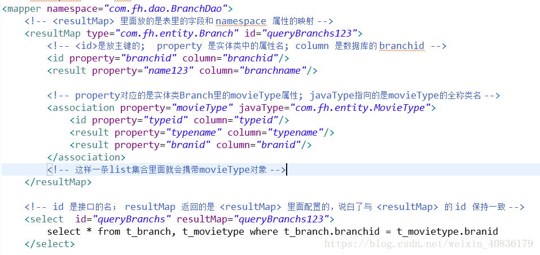540x255 pixels.
Task: Click the association property value "movieType"
Action: (x=202, y=108)
